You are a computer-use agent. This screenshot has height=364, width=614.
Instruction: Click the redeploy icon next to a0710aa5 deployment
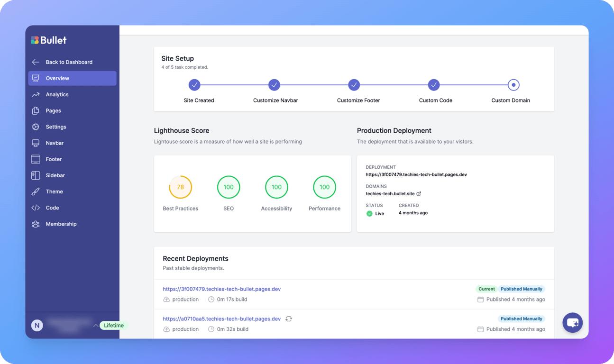289,319
